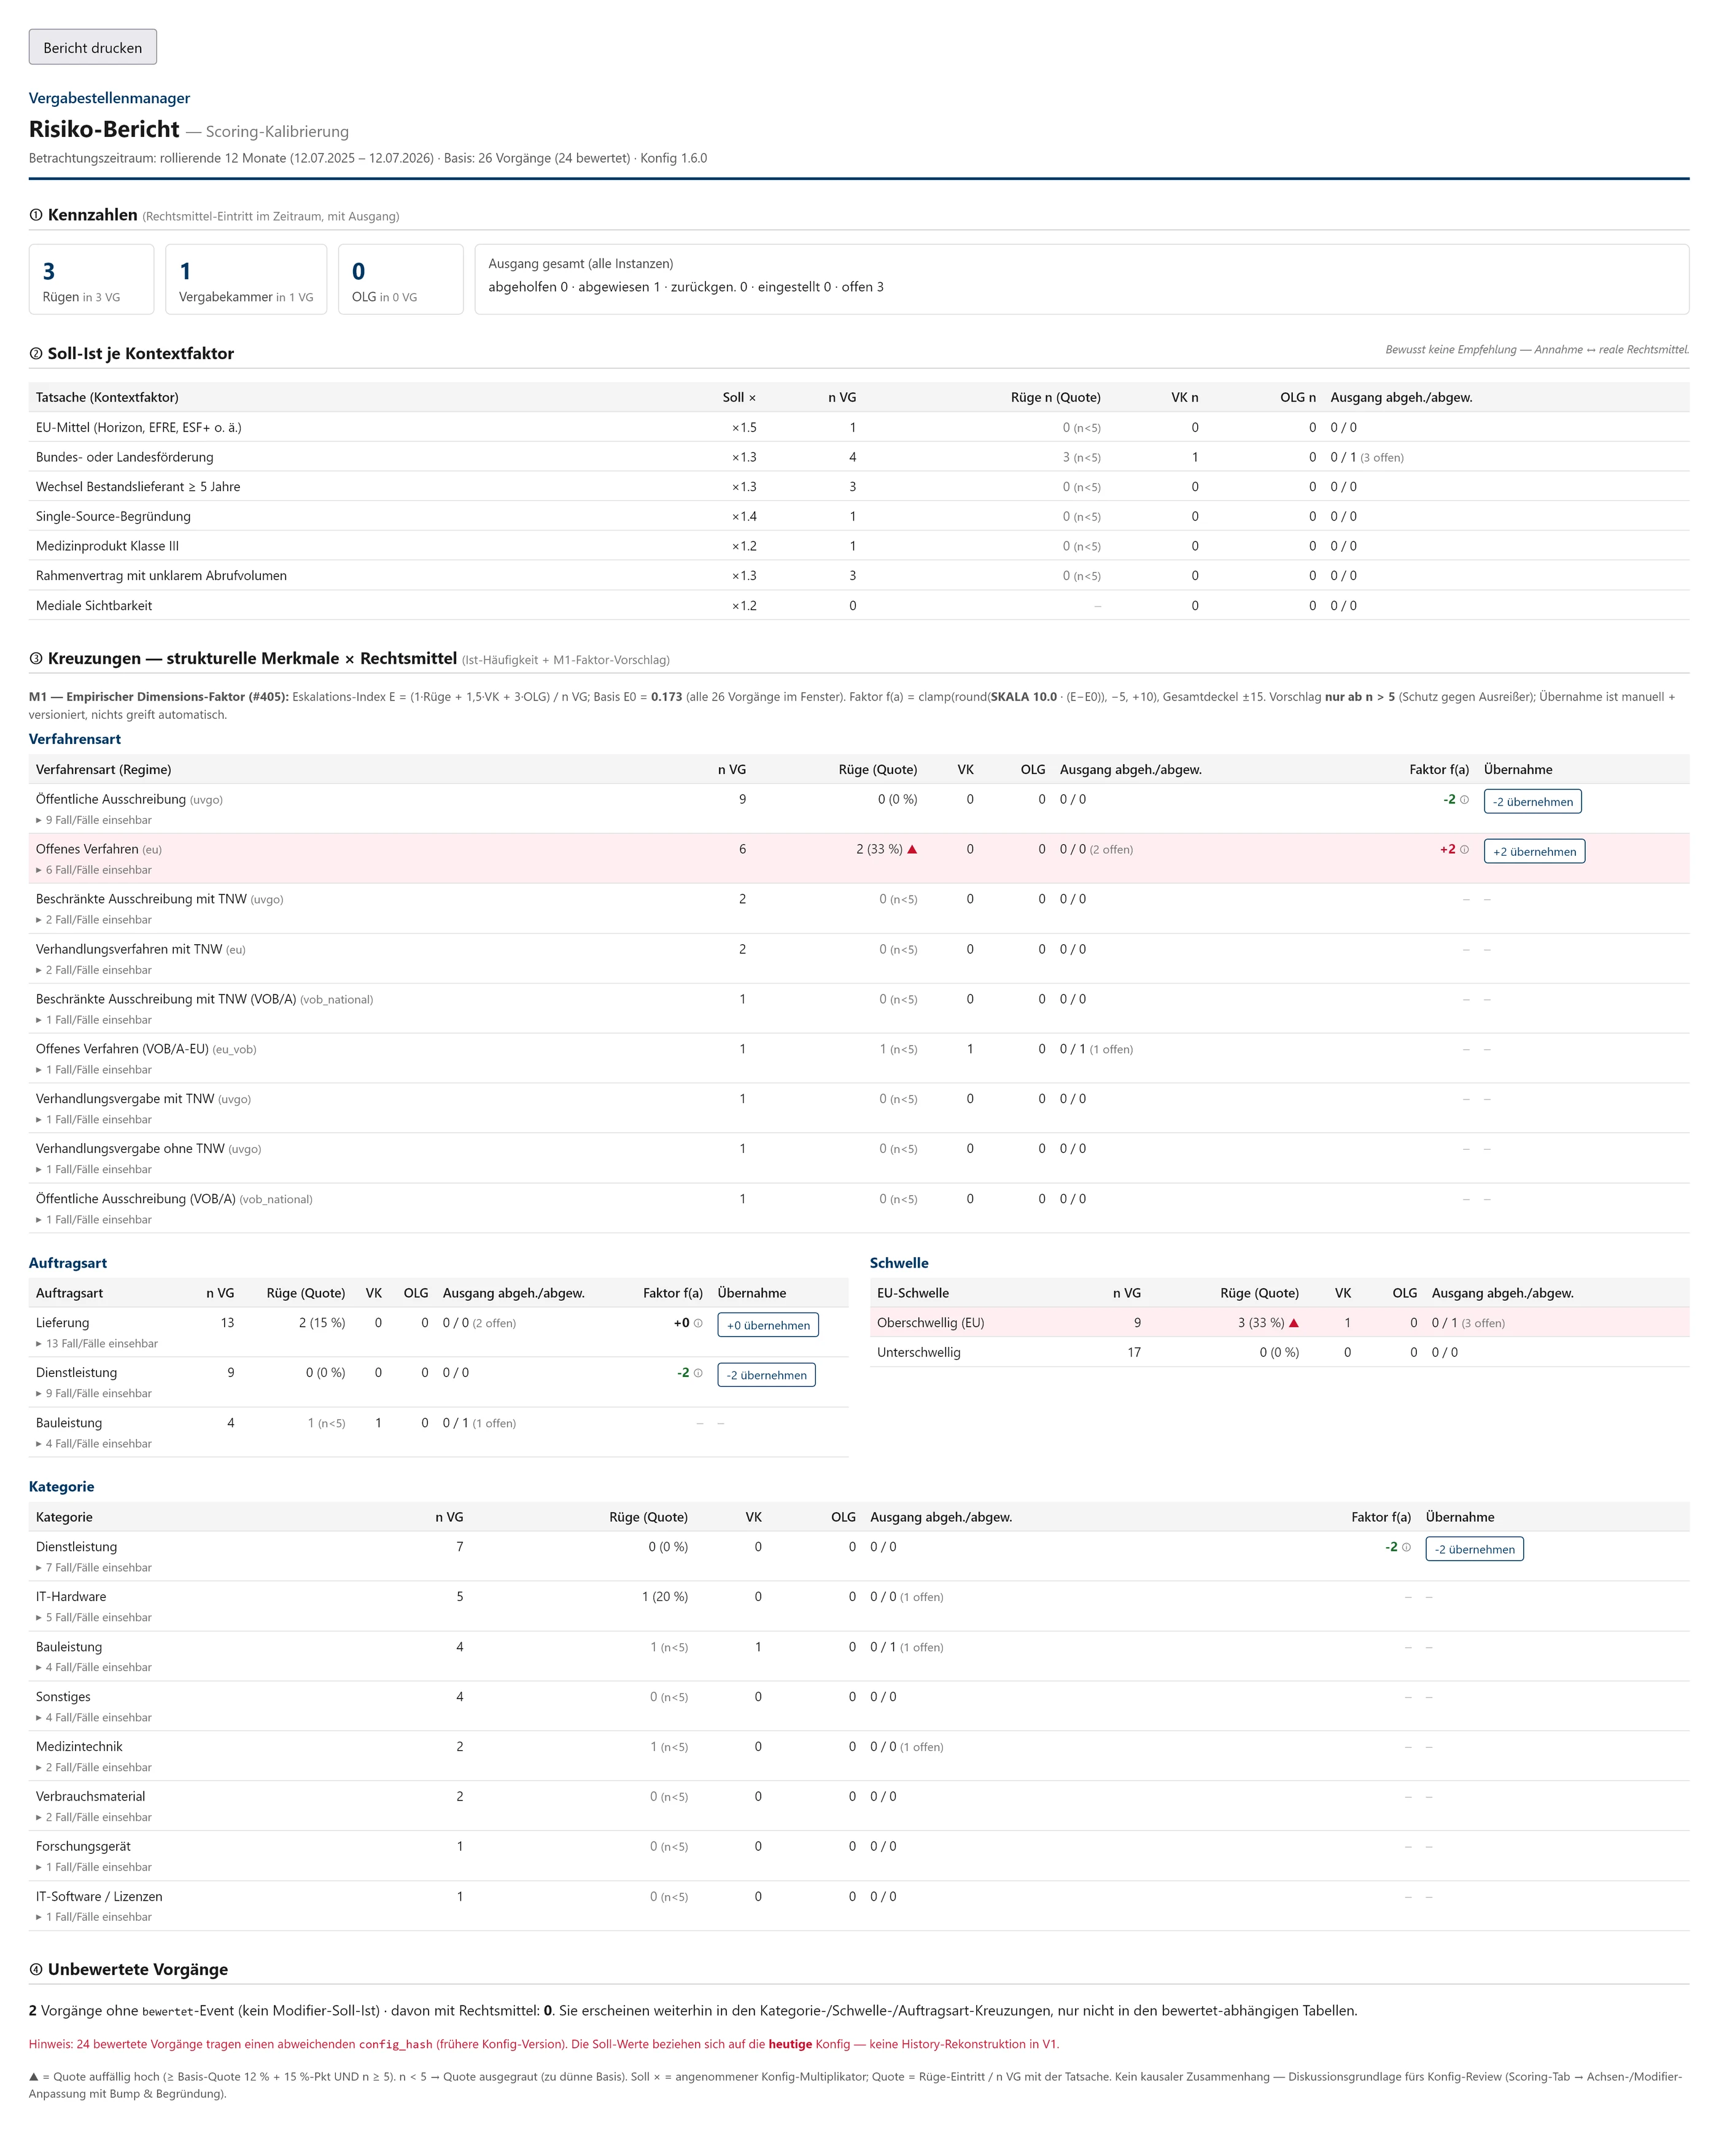Image resolution: width=1719 pixels, height=2156 pixels.
Task: Click the Unbewertete Vorgänge heading
Action: pos(138,1969)
